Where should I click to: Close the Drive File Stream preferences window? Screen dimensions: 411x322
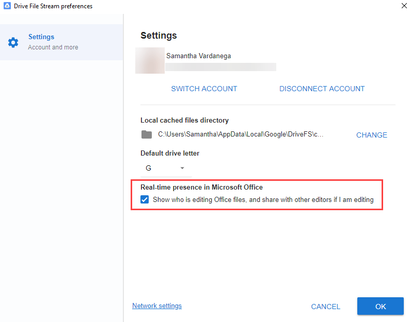point(404,6)
